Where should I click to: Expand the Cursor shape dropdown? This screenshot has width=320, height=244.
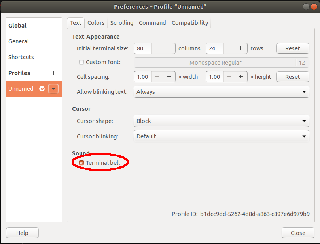(x=221, y=121)
